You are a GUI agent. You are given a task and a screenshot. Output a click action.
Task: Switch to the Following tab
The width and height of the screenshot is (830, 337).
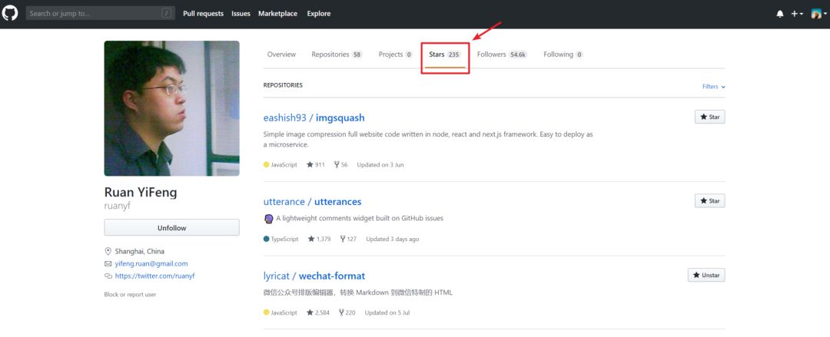[x=563, y=55]
